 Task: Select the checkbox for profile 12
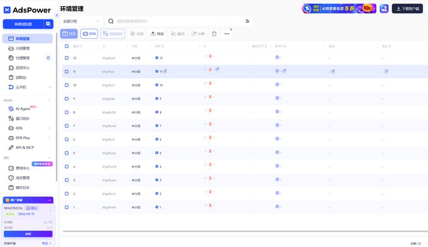[67, 58]
